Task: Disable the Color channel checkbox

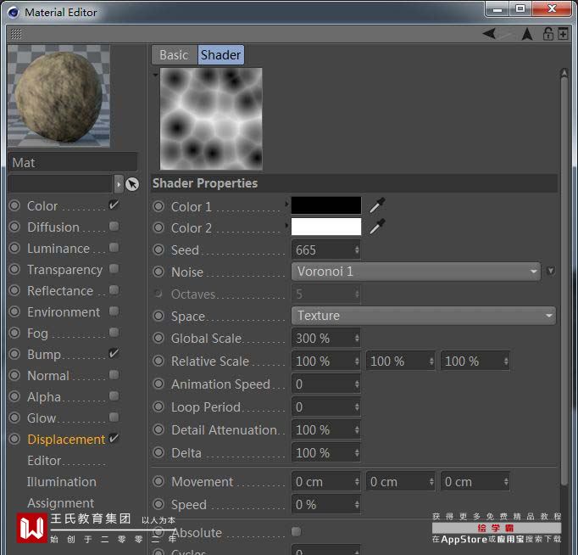Action: coord(114,205)
